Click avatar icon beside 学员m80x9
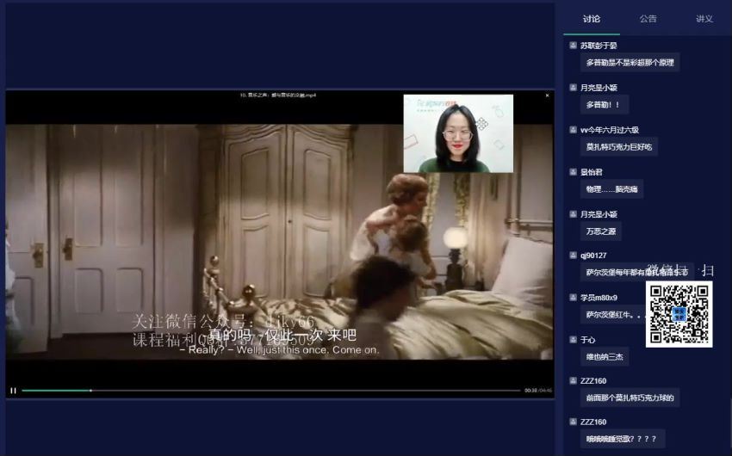 pyautogui.click(x=573, y=298)
